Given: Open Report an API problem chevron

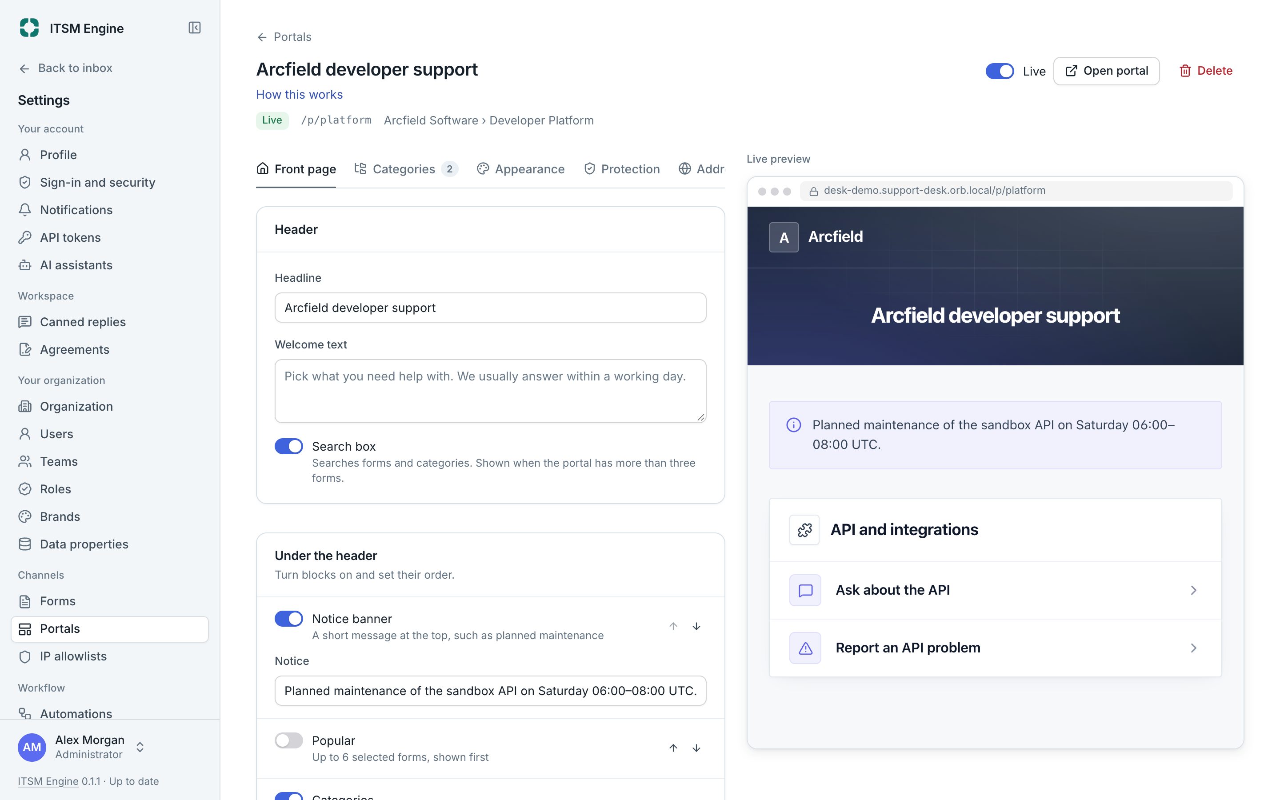Looking at the screenshot, I should coord(1193,648).
